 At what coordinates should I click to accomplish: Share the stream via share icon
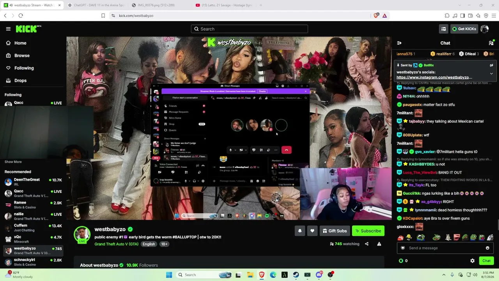pyautogui.click(x=366, y=244)
